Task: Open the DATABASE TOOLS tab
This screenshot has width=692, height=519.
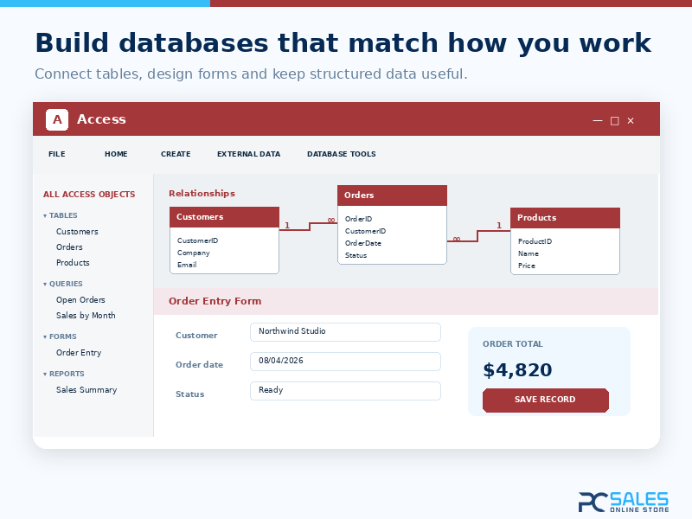Action: click(342, 154)
